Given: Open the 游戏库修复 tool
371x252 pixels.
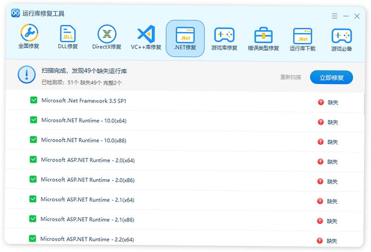Looking at the screenshot, I should 224,39.
